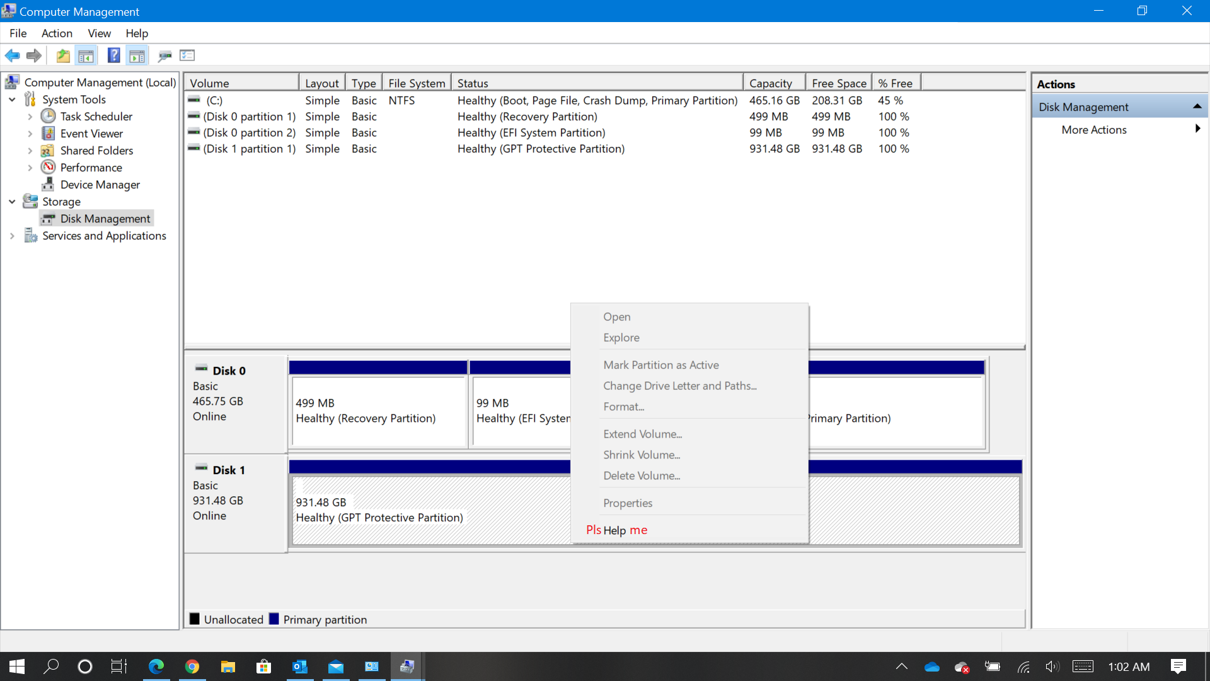1210x681 pixels.
Task: Open Device Manager from the tree
Action: 100,184
